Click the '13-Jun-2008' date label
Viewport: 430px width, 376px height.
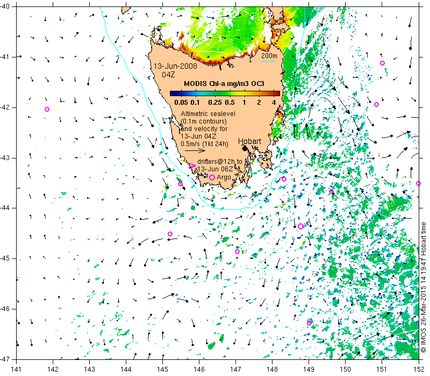(175, 66)
